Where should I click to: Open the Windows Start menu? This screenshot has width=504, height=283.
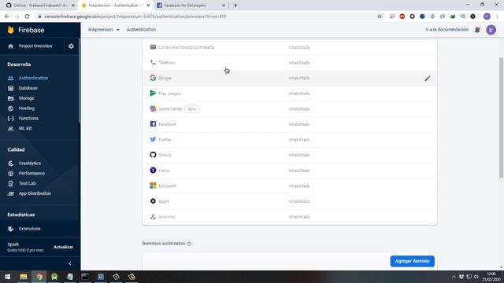[7, 277]
